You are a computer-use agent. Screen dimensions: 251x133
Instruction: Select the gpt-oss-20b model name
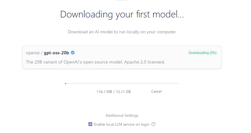pyautogui.click(x=56, y=53)
